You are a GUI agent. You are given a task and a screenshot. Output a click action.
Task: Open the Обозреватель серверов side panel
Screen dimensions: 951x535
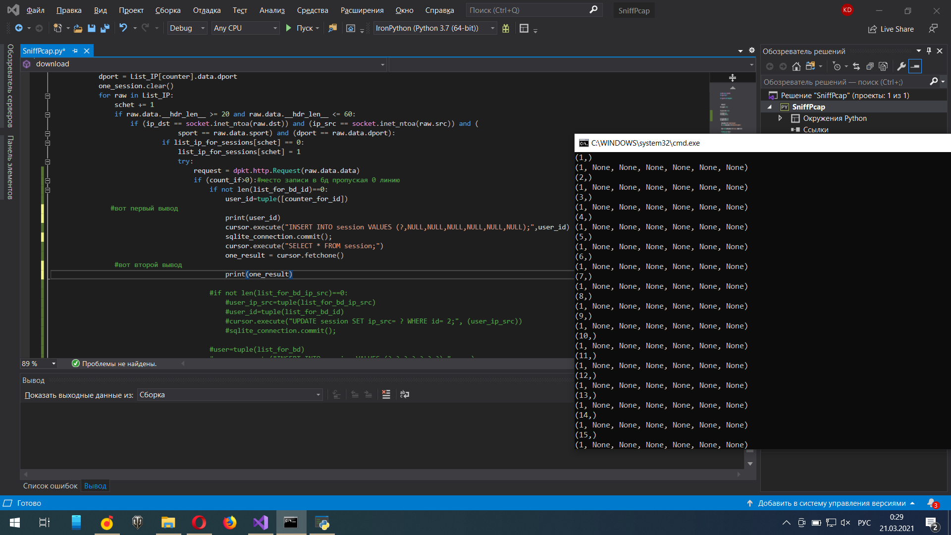(x=10, y=86)
